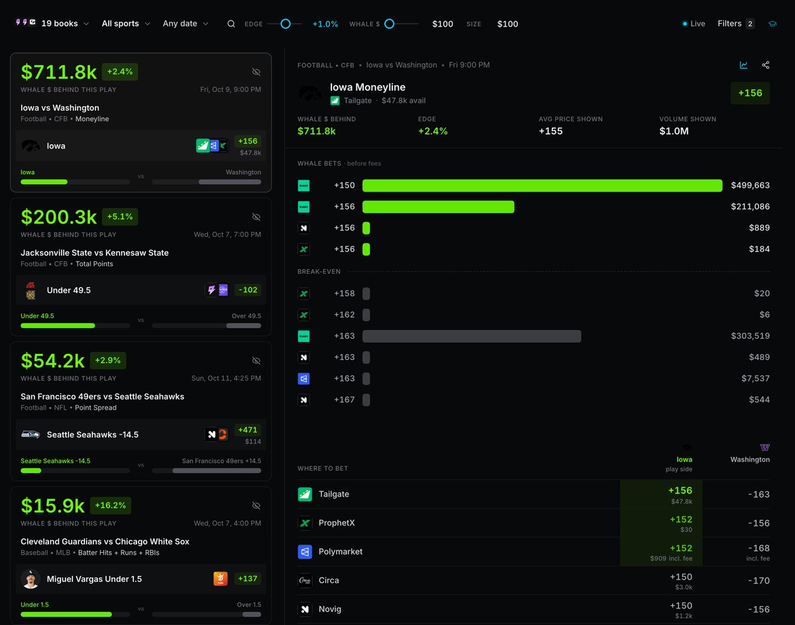This screenshot has height=625, width=795.
Task: Click the $303,519 amount on the +163 row
Action: pos(751,336)
